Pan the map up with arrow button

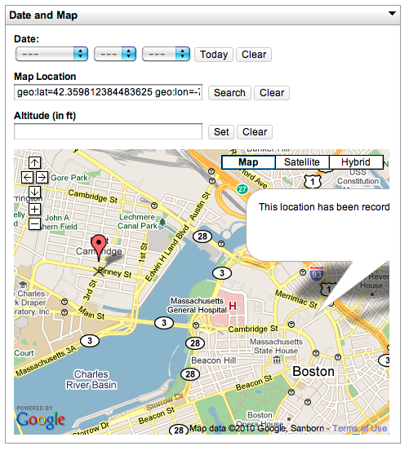34,162
